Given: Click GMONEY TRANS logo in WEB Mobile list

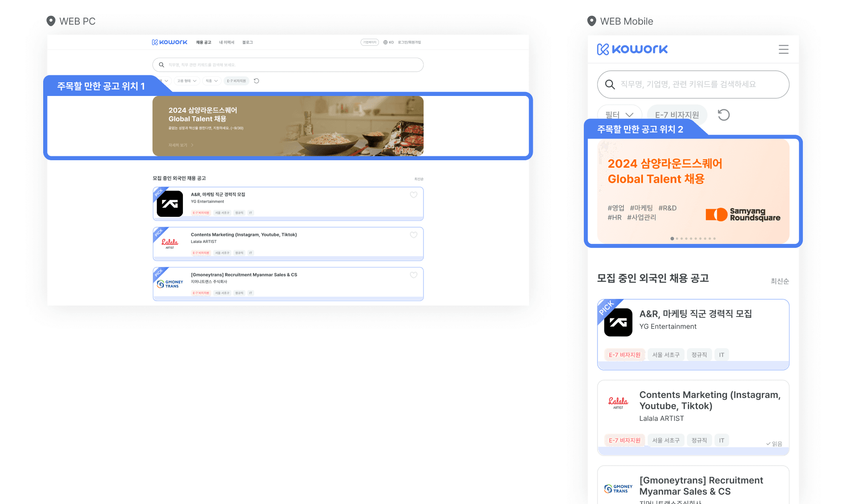Looking at the screenshot, I should [x=618, y=489].
